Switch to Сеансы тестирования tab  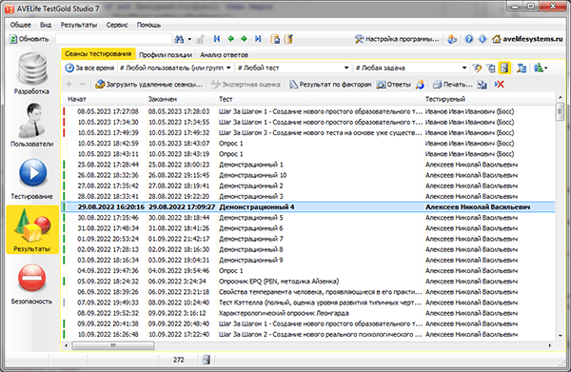pyautogui.click(x=98, y=54)
